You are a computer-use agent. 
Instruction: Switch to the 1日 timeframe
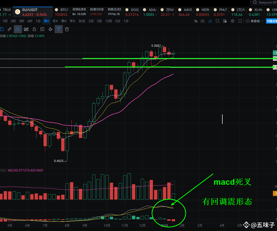[38, 21]
